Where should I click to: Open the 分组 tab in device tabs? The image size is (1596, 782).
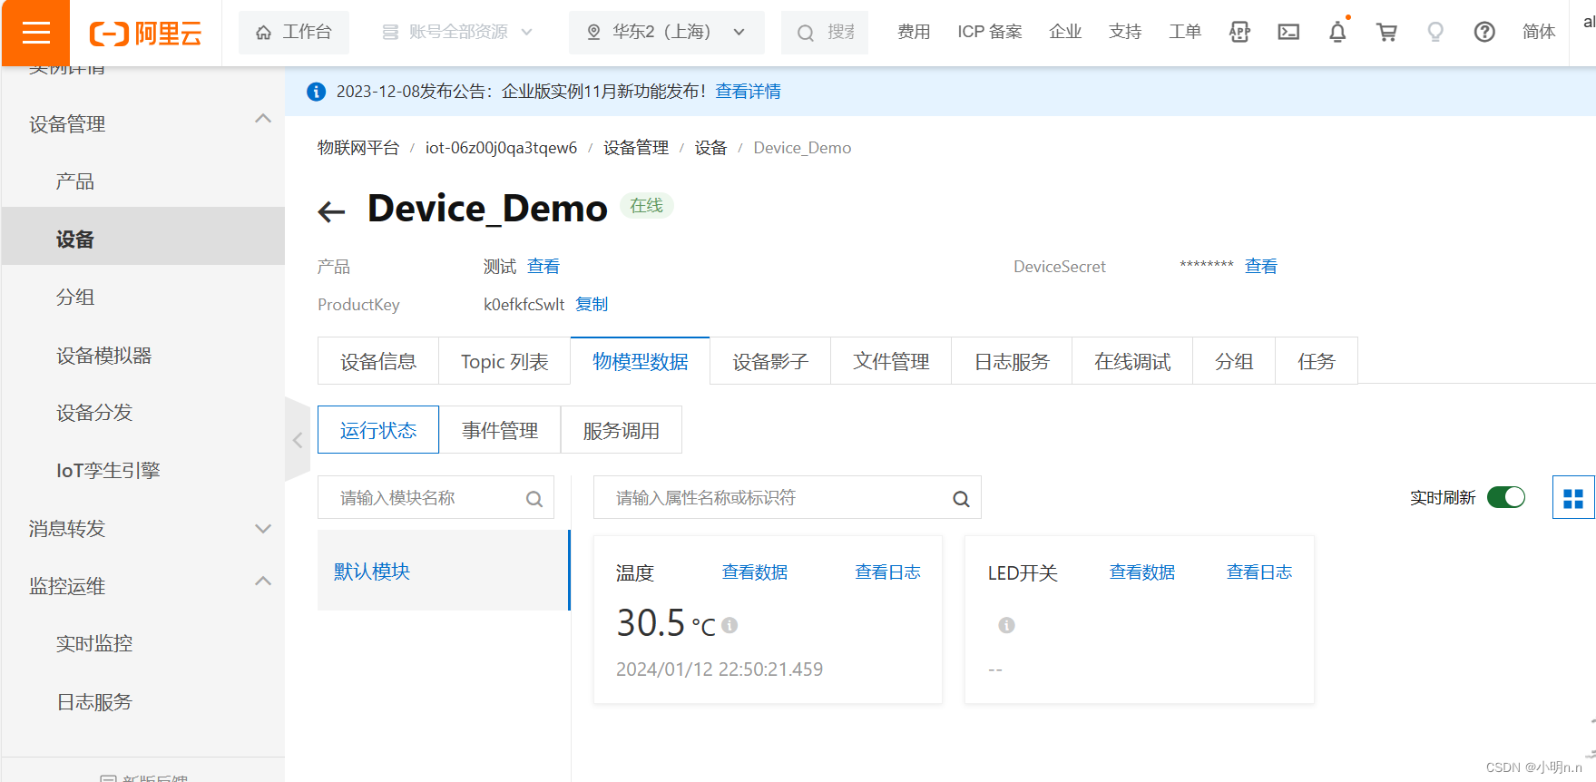point(1234,361)
